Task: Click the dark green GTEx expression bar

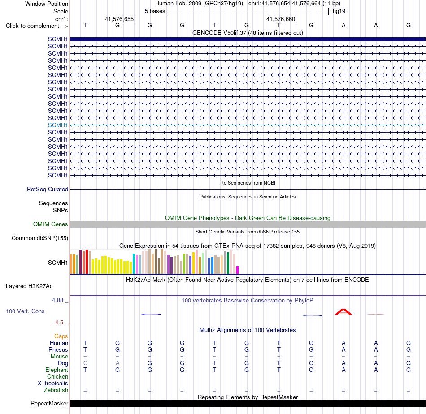Action: point(228,263)
